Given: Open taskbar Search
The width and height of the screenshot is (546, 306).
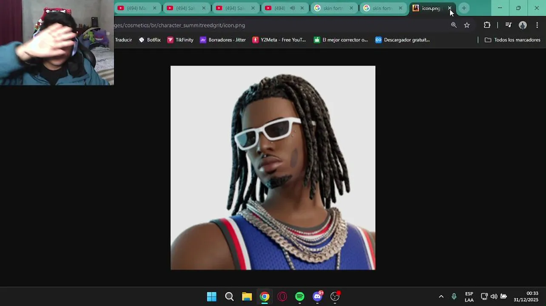Looking at the screenshot, I should [229, 297].
